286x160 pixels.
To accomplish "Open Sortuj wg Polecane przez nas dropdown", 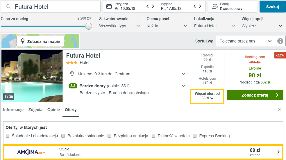I will coord(246,41).
